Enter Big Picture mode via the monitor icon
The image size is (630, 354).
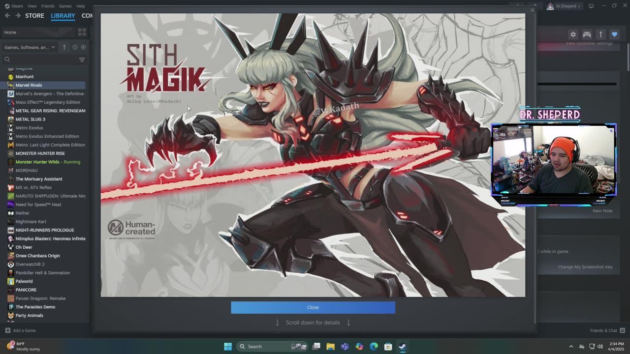click(x=591, y=6)
